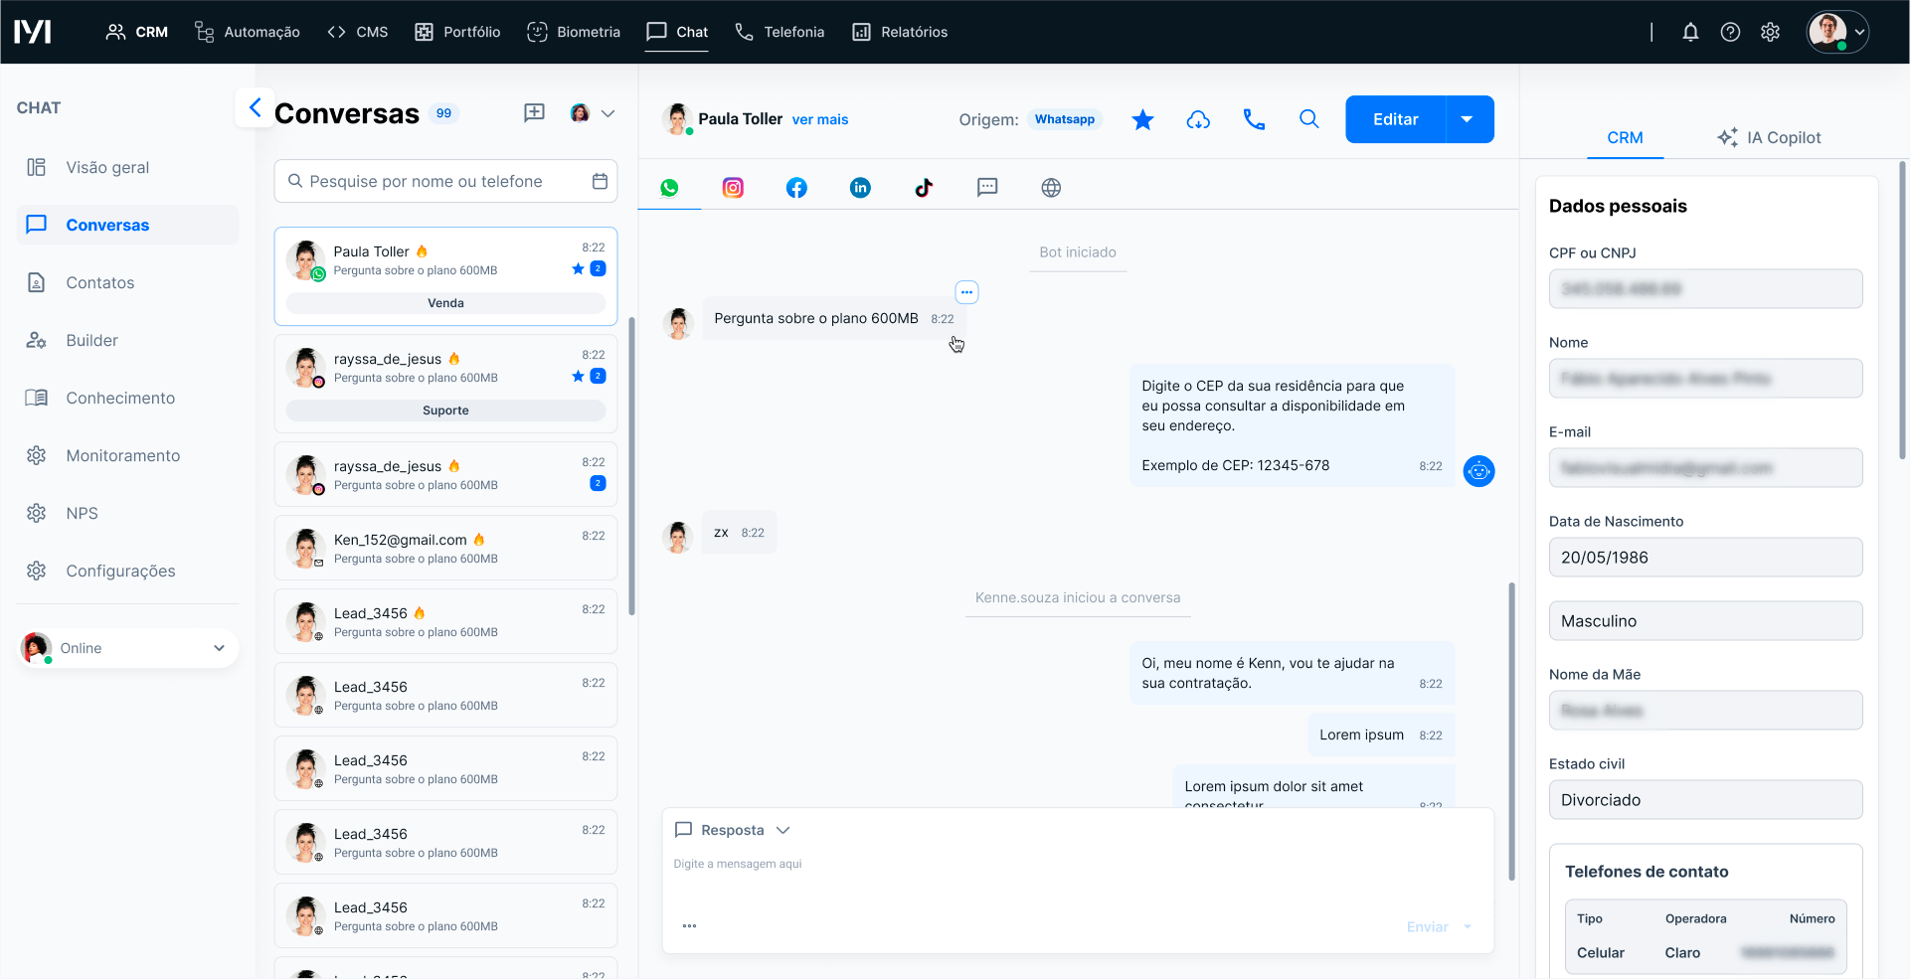1910x979 pixels.
Task: Open search in conversation header
Action: pos(1309,119)
